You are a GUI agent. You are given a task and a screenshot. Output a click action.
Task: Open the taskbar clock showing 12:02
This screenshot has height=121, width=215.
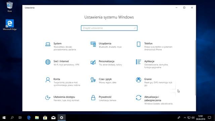(201, 118)
